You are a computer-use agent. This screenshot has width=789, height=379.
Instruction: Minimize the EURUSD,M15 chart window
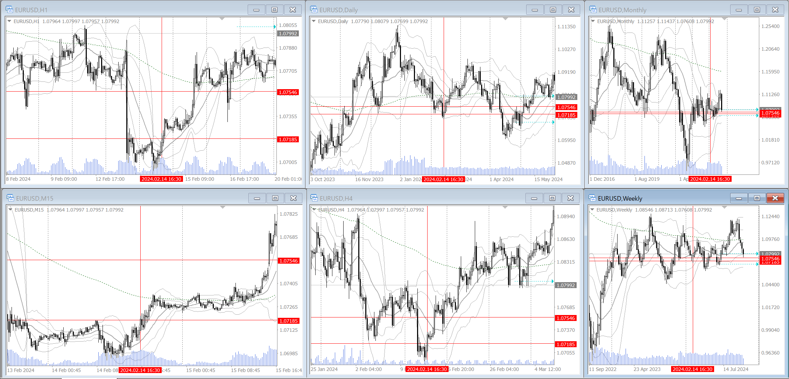click(x=257, y=198)
